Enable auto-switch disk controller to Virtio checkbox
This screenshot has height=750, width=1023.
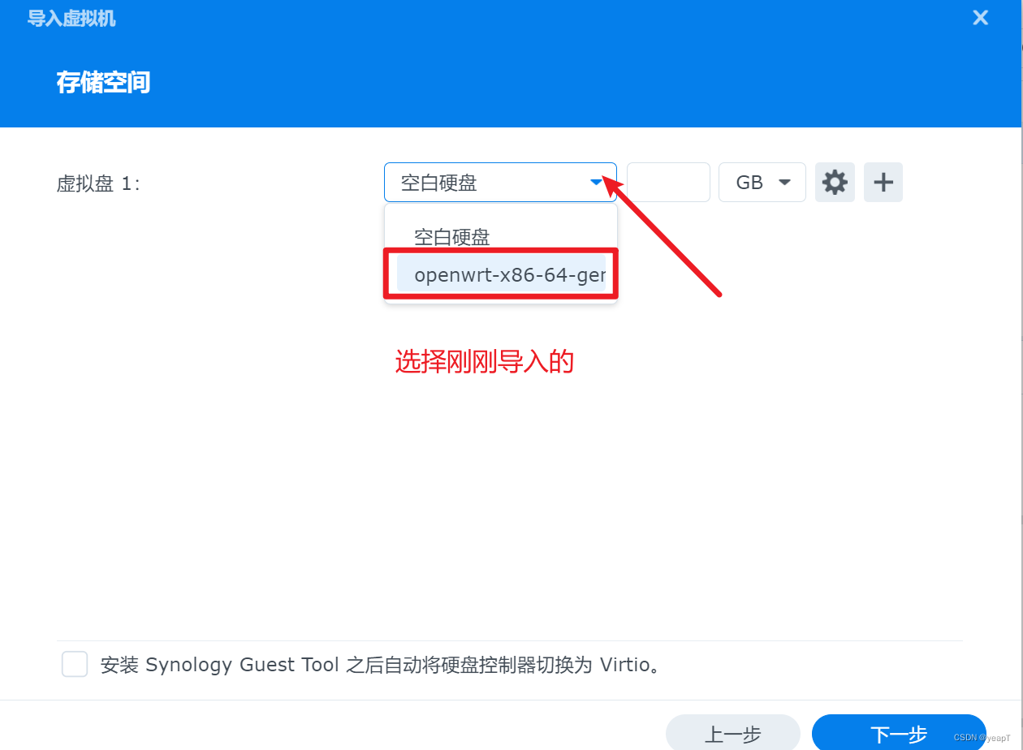pyautogui.click(x=75, y=664)
